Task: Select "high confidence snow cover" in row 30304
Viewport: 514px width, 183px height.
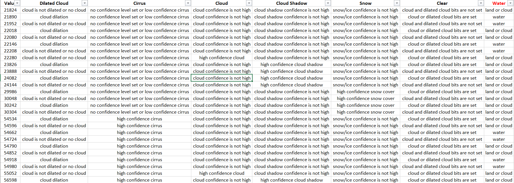Action: click(366, 112)
